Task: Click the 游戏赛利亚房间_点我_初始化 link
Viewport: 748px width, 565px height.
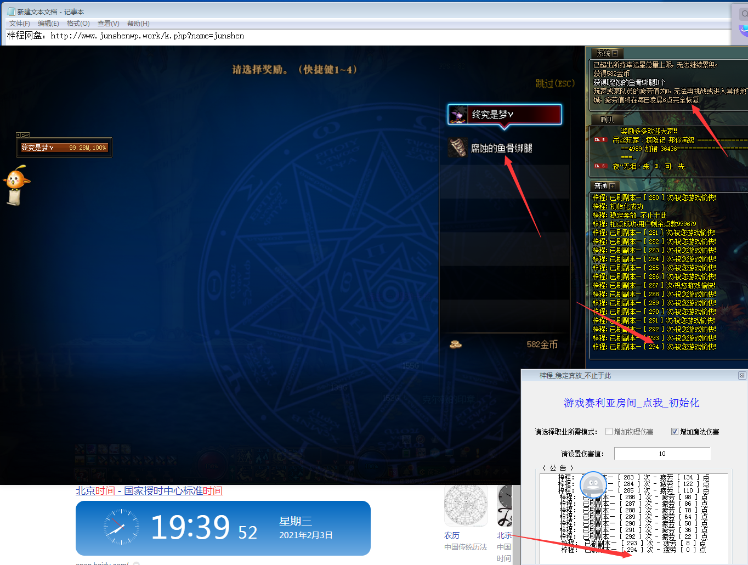Action: pos(632,403)
